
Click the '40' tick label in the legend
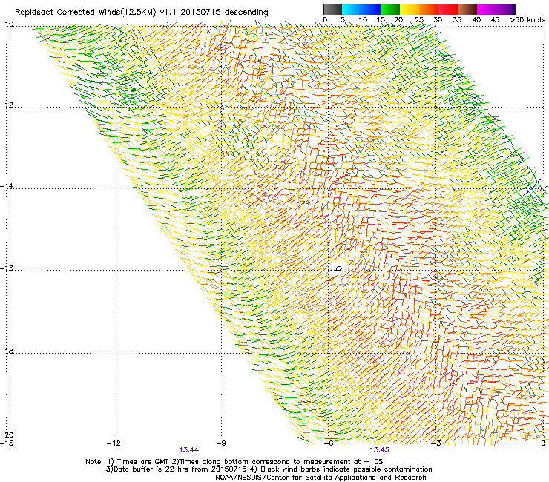[x=476, y=19]
